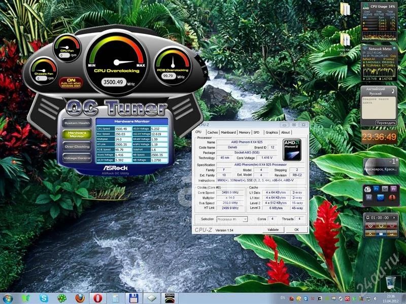This screenshot has height=304, width=406.
Task: Click the floppy disk icon on the taskbar
Action: pyautogui.click(x=133, y=298)
